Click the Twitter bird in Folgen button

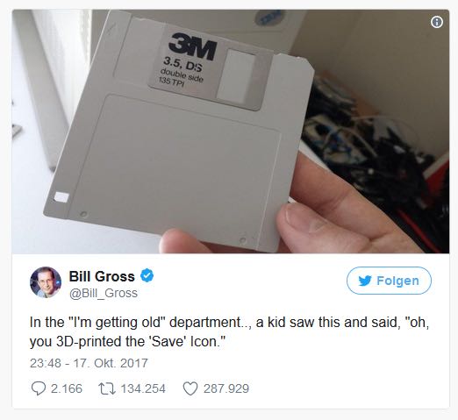[365, 281]
